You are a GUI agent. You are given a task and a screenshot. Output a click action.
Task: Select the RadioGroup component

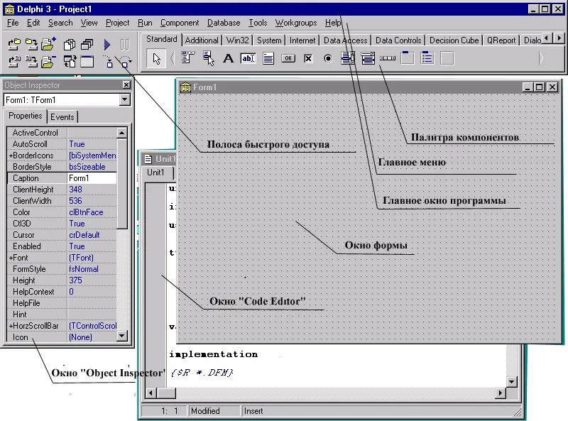(427, 58)
